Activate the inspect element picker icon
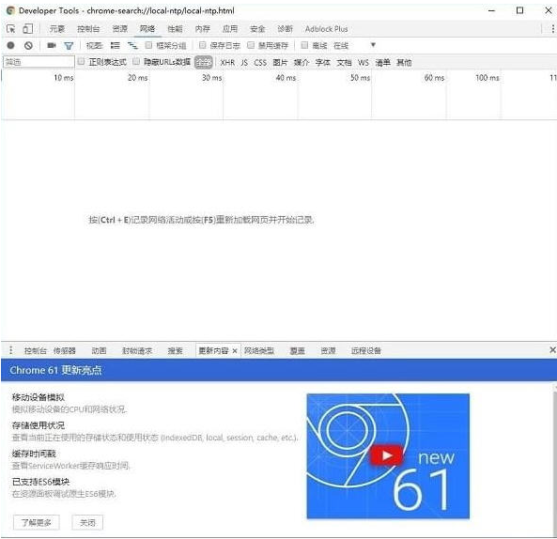The height and width of the screenshot is (539, 557). coord(10,29)
